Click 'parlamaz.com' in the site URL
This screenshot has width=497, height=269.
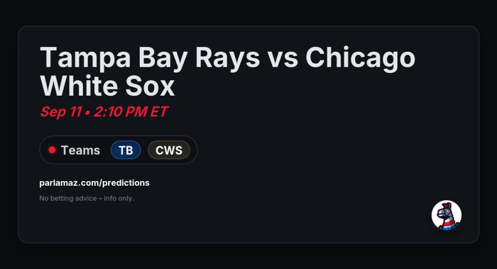coord(65,183)
